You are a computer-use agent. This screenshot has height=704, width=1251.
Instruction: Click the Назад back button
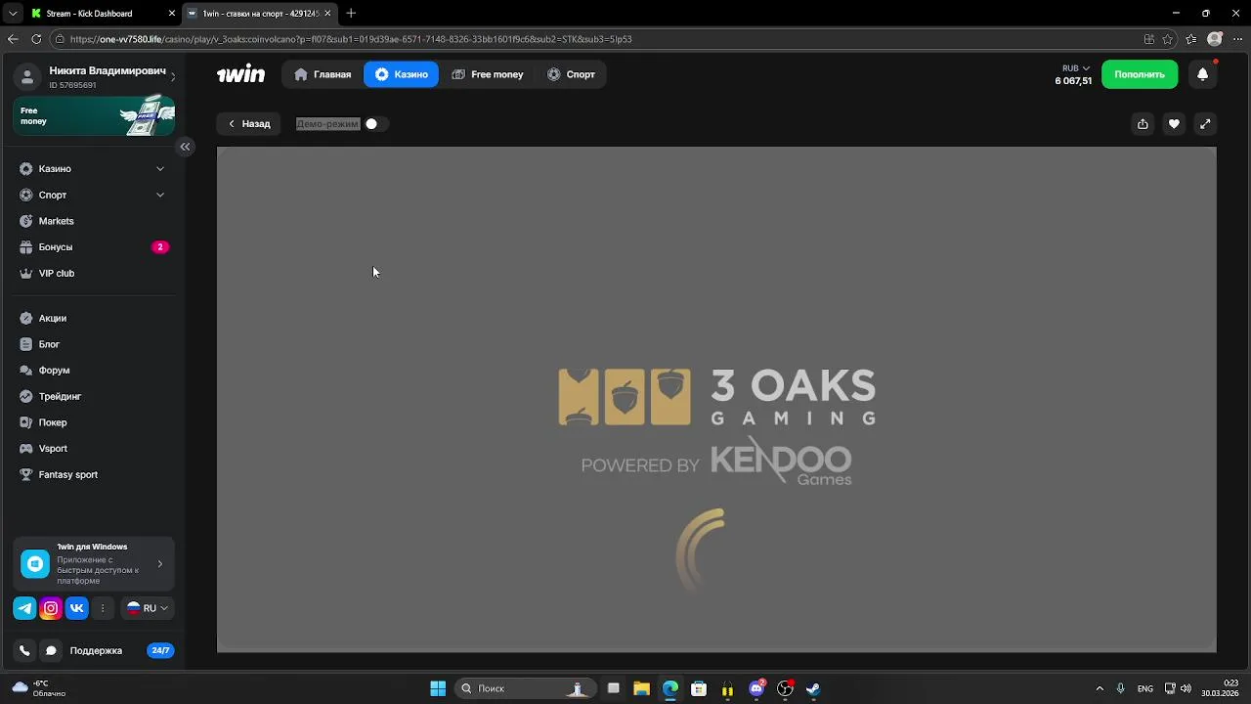[x=249, y=124]
